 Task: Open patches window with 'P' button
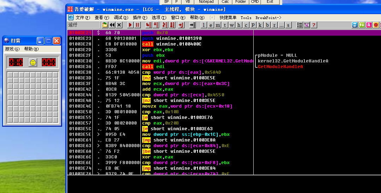[253, 25]
